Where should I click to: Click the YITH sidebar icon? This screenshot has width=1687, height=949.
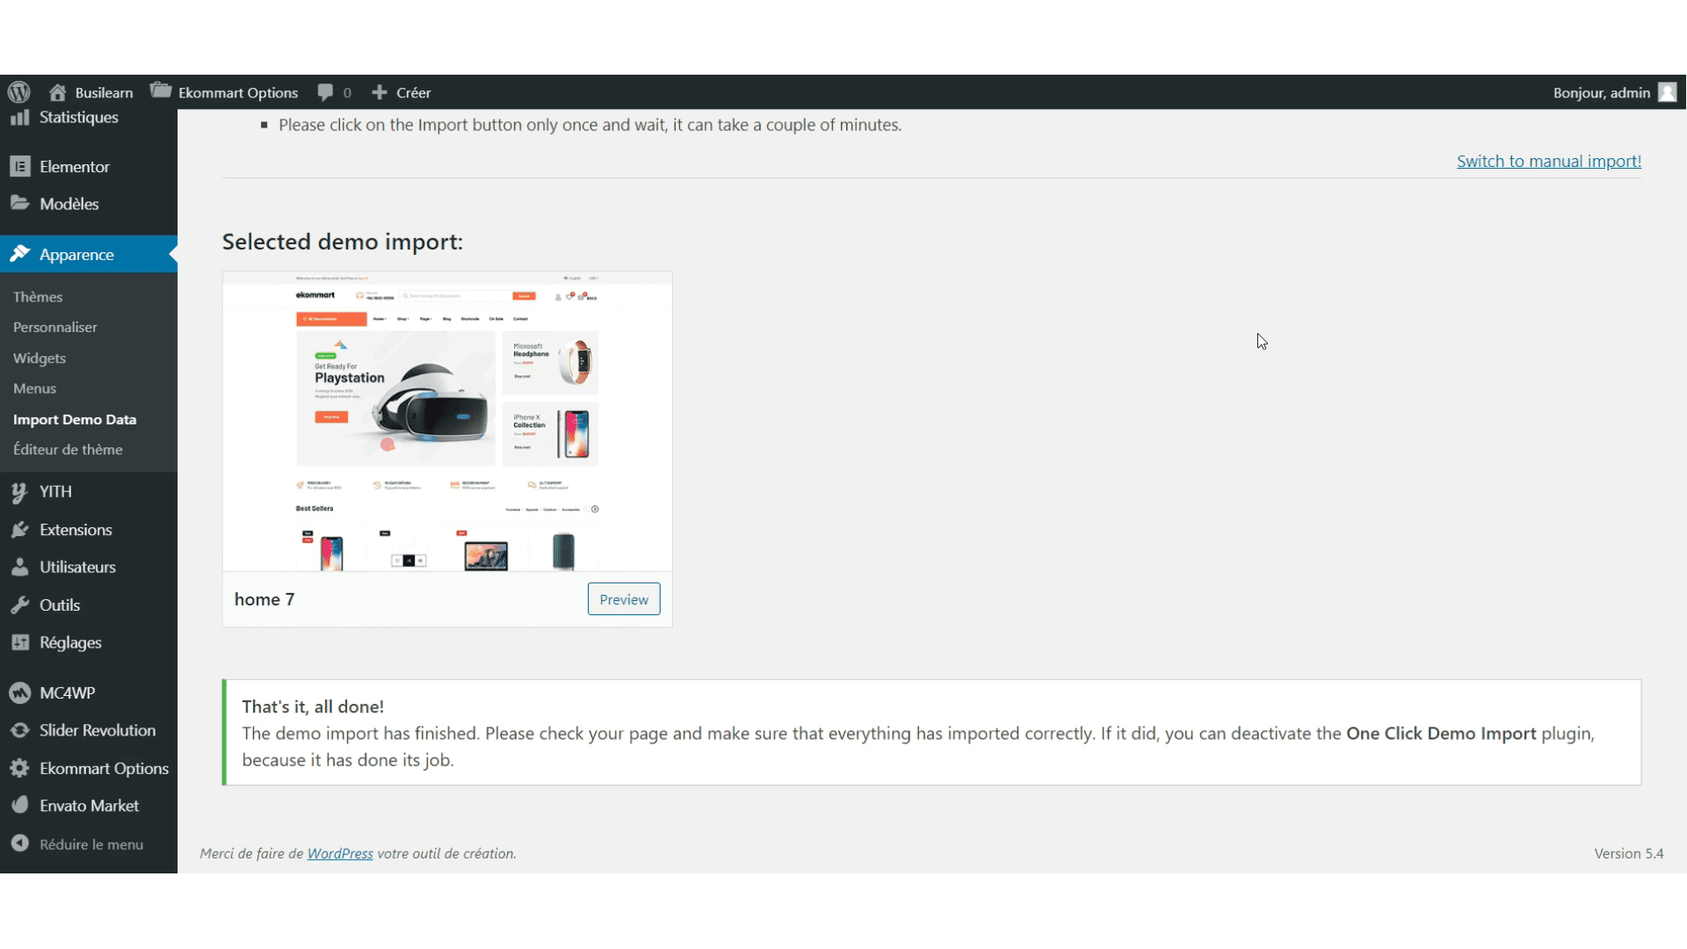pyautogui.click(x=19, y=491)
